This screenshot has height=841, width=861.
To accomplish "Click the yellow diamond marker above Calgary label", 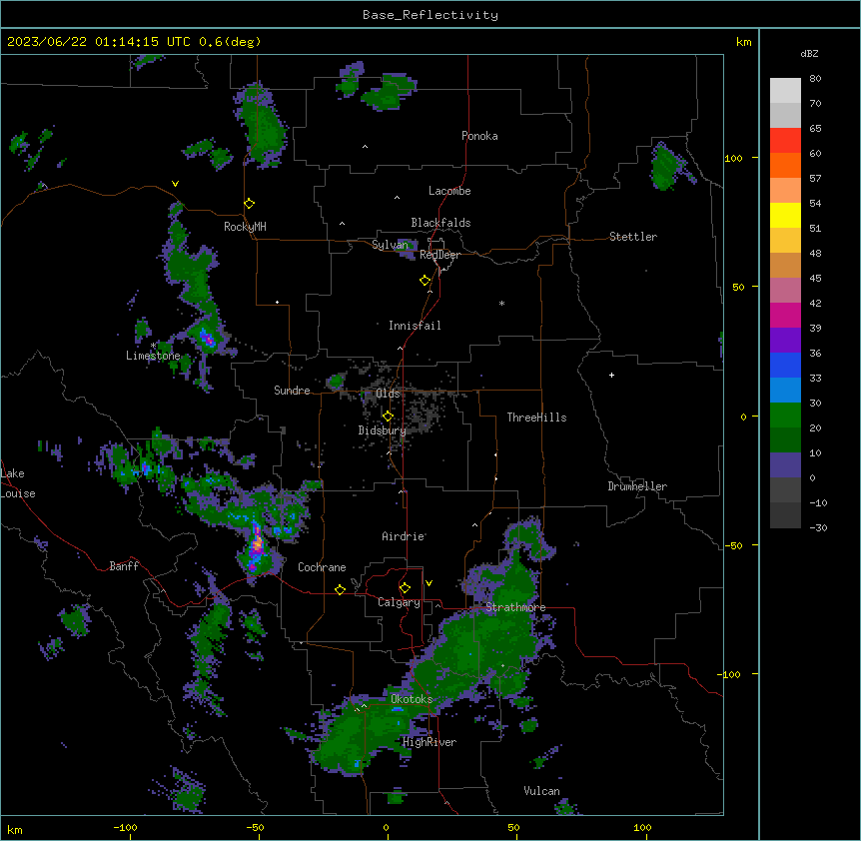I will coord(405,588).
